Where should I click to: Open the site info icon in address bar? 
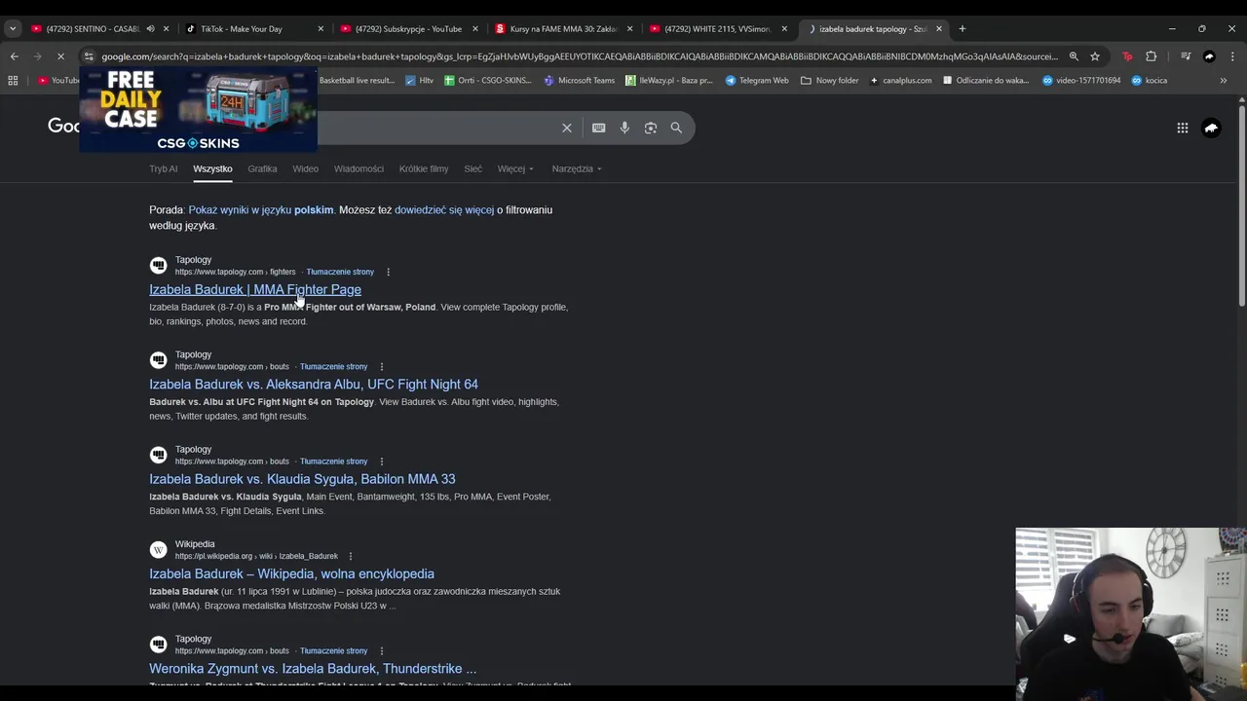[89, 56]
